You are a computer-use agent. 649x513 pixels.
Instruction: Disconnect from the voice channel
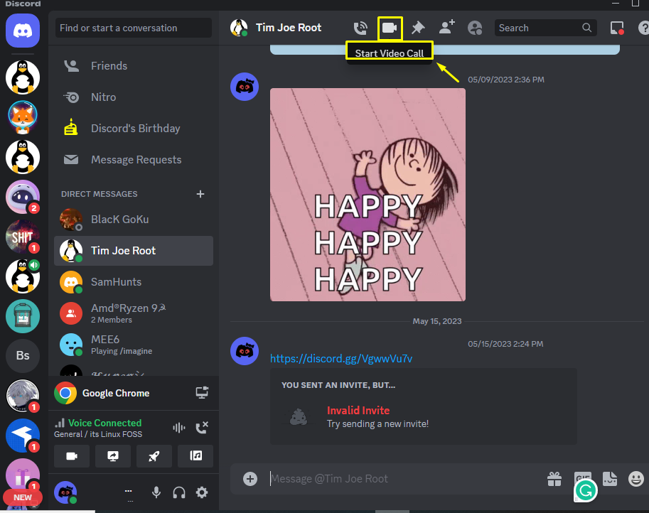(202, 428)
